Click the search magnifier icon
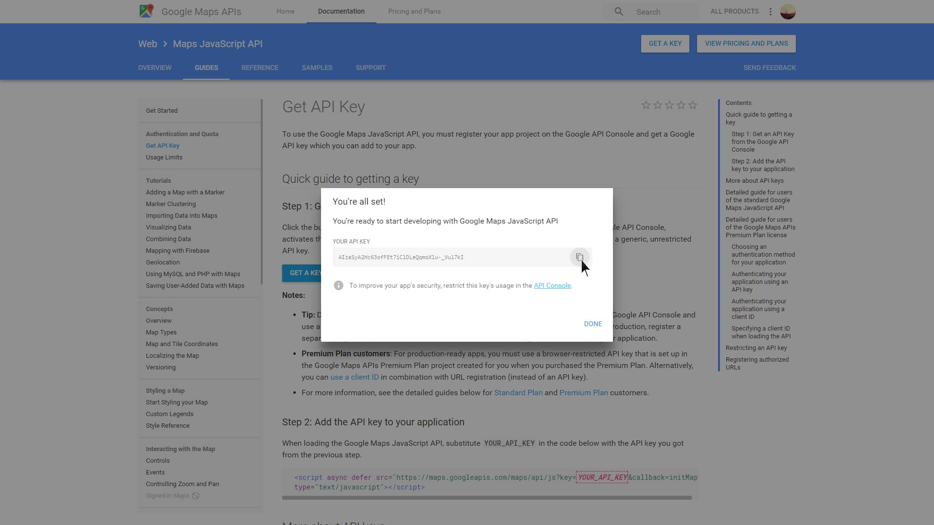 point(618,12)
